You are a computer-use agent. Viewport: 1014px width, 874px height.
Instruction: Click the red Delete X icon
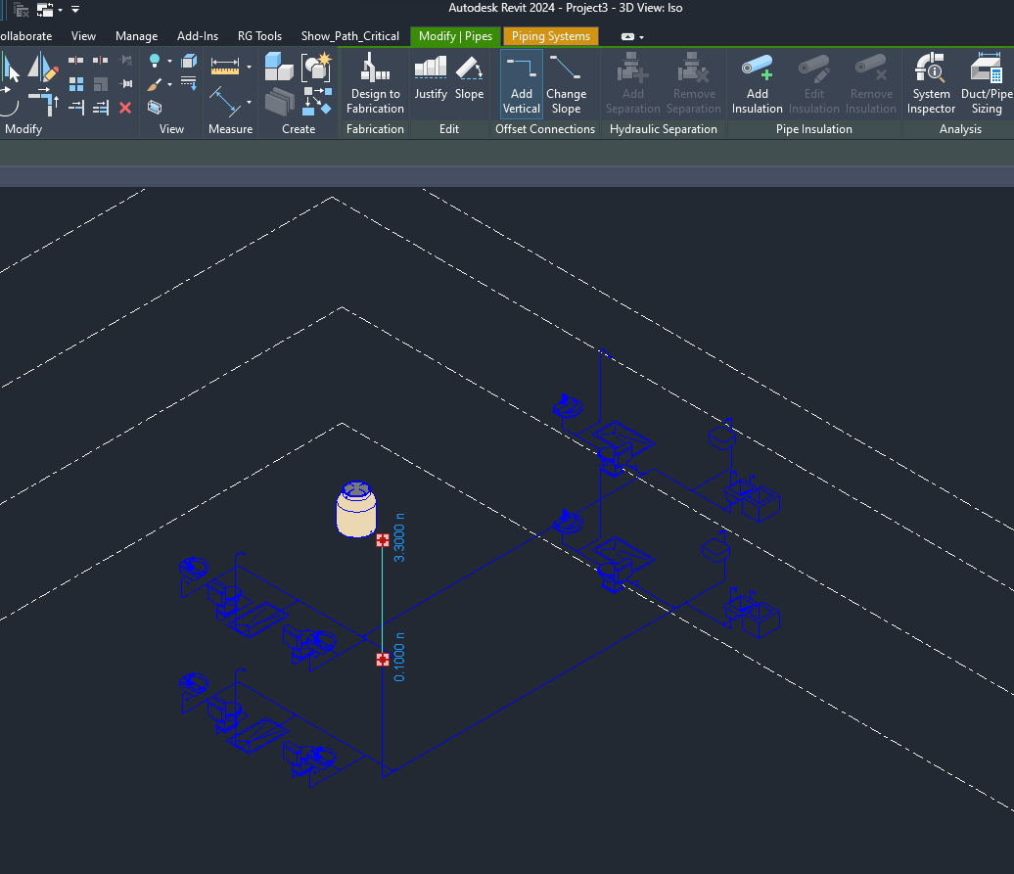click(125, 108)
